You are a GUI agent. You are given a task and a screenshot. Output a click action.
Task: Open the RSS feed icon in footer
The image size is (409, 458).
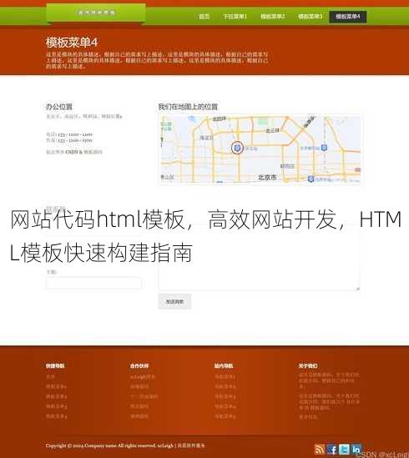click(x=320, y=449)
